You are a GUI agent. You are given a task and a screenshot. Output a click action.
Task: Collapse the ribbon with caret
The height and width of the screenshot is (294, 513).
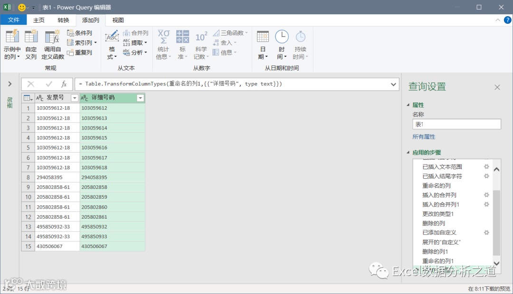point(498,20)
